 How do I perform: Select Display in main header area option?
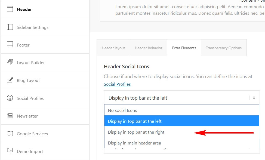(182, 143)
